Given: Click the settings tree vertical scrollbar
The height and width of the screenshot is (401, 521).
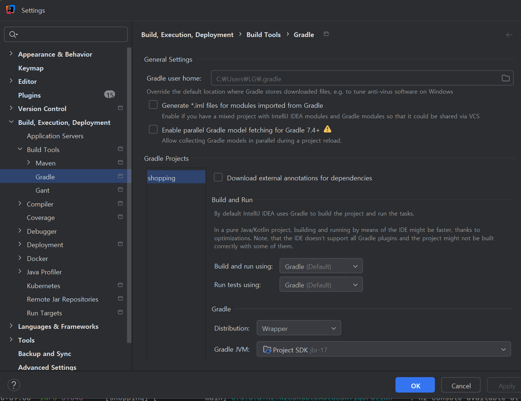Looking at the screenshot, I should click(x=129, y=195).
